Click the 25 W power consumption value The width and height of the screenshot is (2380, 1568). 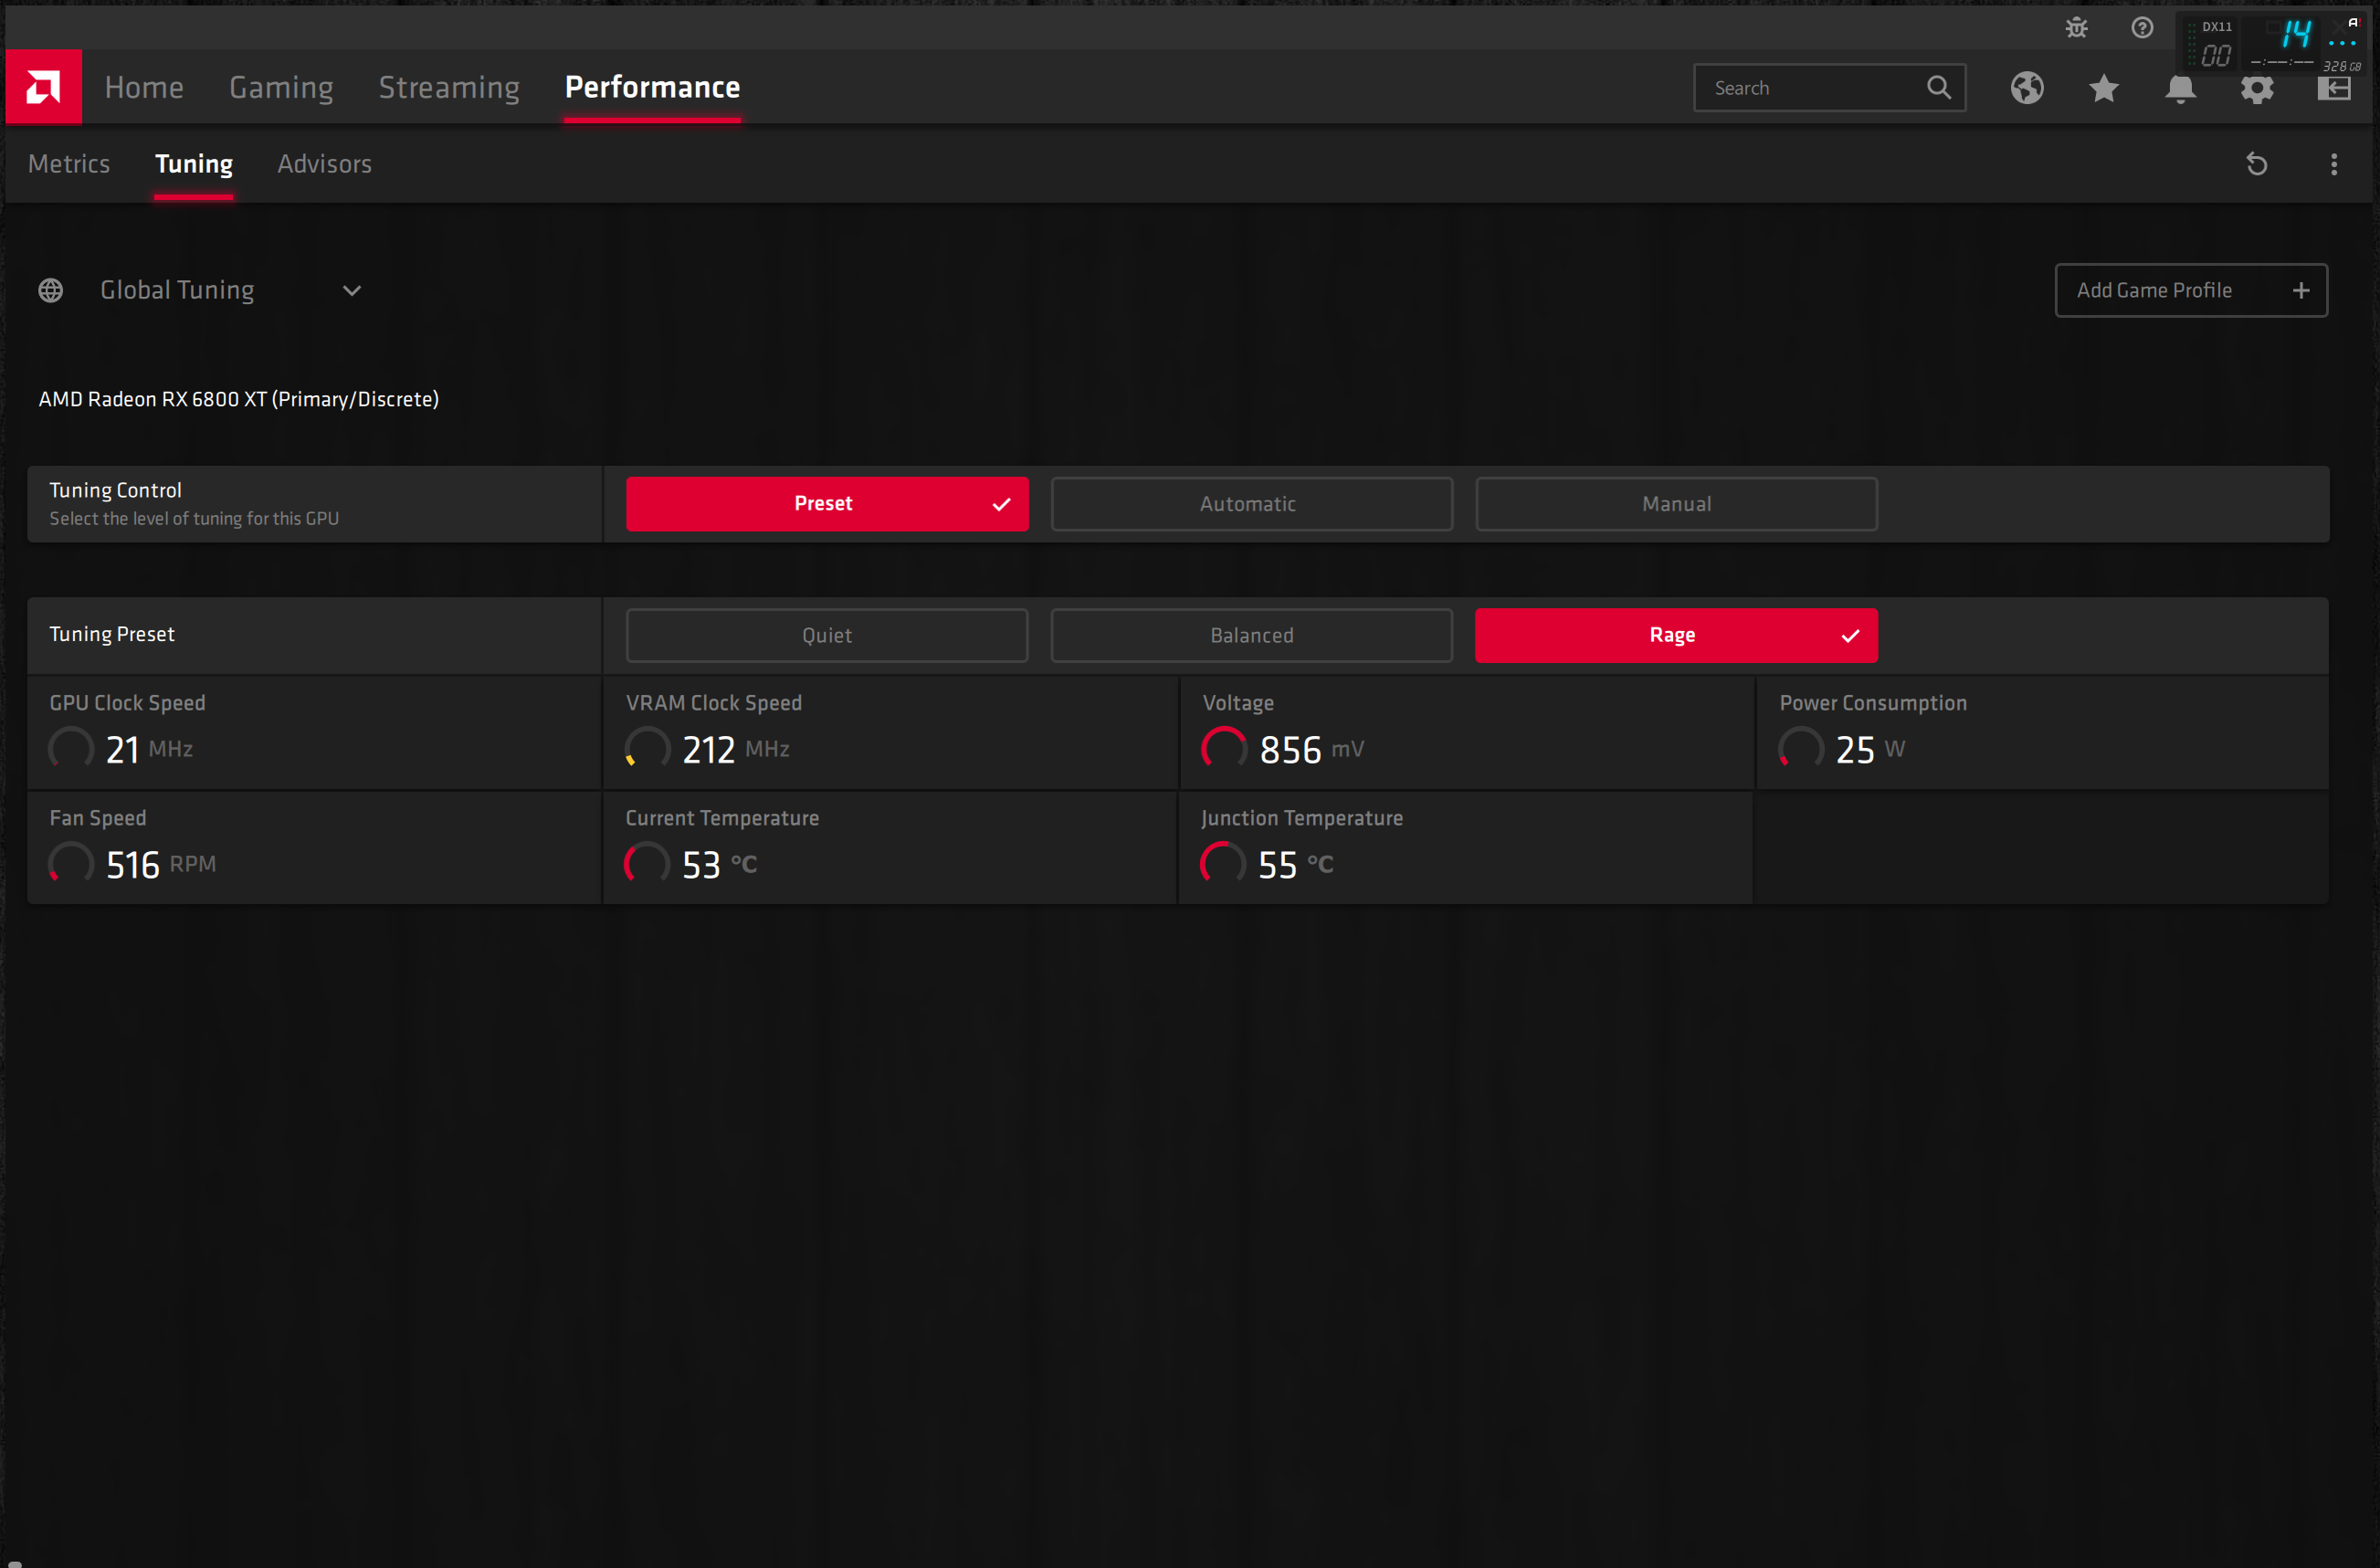(x=1870, y=750)
